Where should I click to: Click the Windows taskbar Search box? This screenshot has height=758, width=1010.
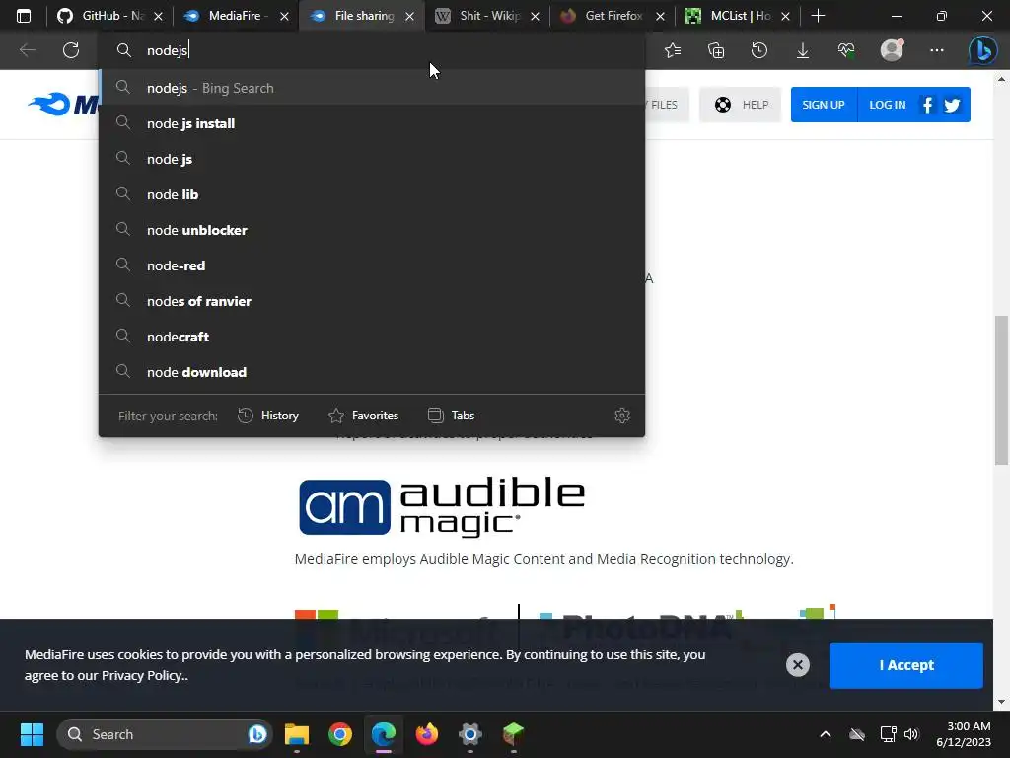[x=165, y=734]
